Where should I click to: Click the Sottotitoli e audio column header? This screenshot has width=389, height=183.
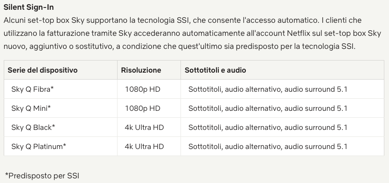[x=282, y=70]
